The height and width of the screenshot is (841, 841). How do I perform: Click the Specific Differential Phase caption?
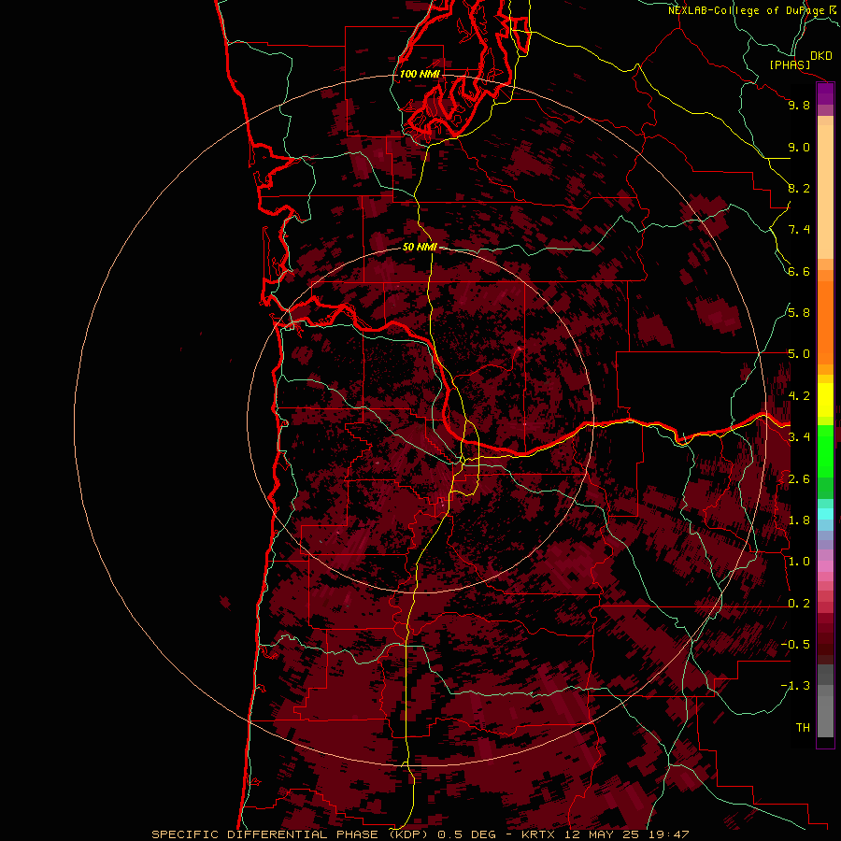click(x=420, y=834)
